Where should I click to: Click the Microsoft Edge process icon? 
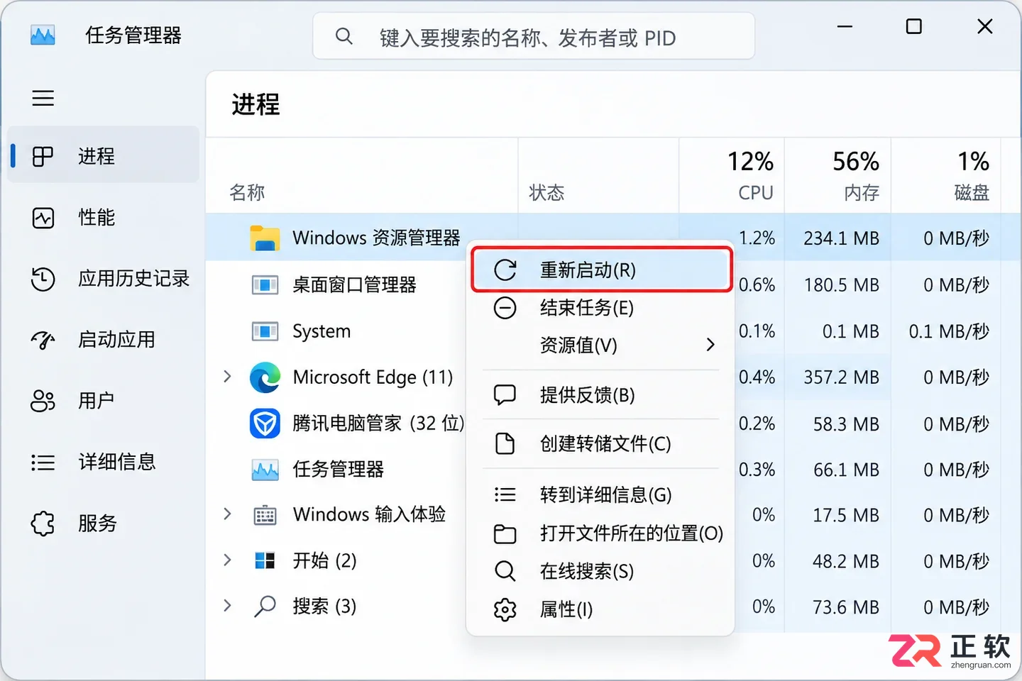click(x=265, y=377)
